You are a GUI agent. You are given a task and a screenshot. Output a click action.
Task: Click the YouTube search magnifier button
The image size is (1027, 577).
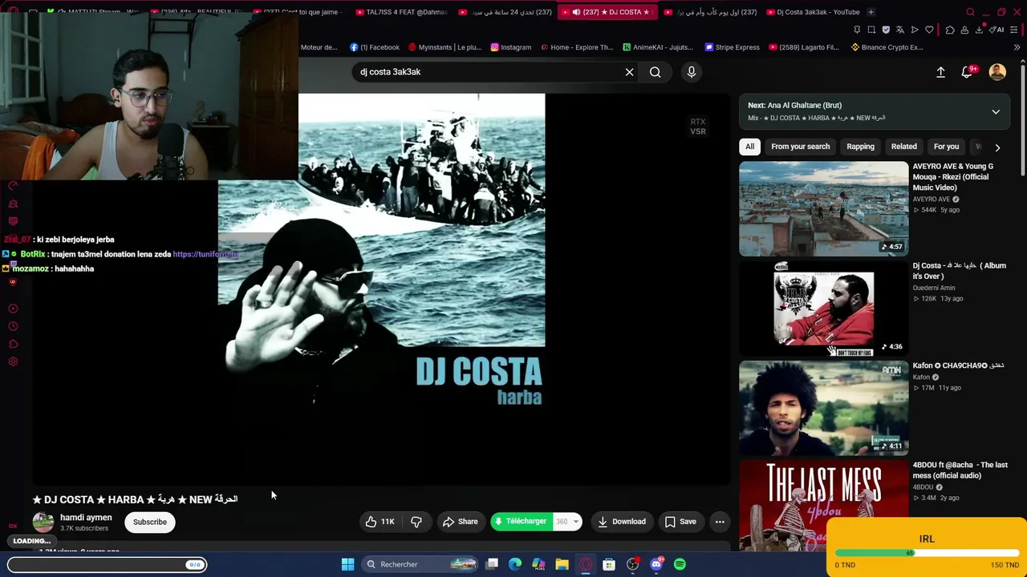point(656,72)
